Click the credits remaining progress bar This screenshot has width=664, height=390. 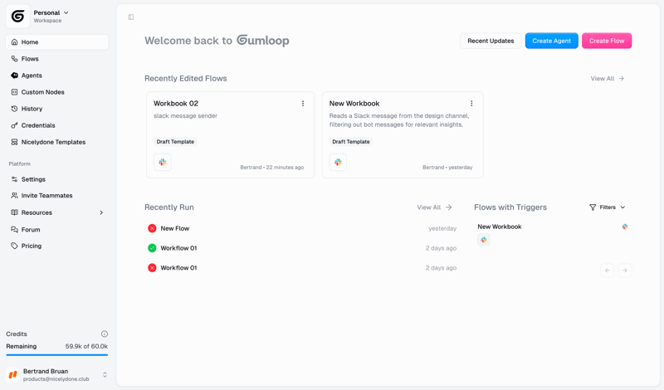pyautogui.click(x=56, y=355)
